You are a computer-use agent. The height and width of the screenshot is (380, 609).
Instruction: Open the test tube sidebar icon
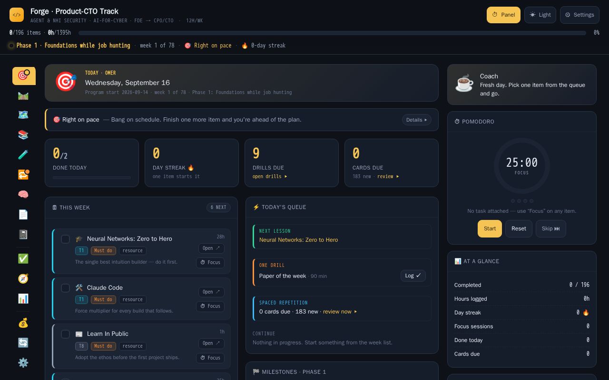23,155
